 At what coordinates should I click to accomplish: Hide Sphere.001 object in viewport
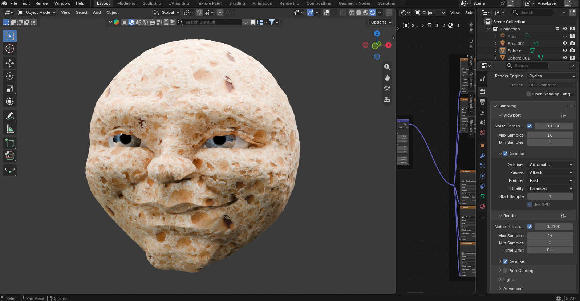tap(565, 58)
